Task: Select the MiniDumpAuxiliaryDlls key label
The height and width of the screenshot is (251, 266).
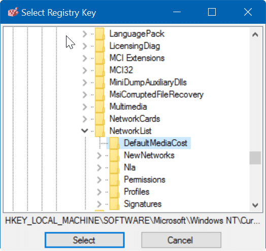Action: (x=148, y=82)
